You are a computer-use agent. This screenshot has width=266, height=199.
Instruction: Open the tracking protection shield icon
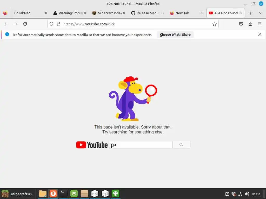pyautogui.click(x=51, y=24)
